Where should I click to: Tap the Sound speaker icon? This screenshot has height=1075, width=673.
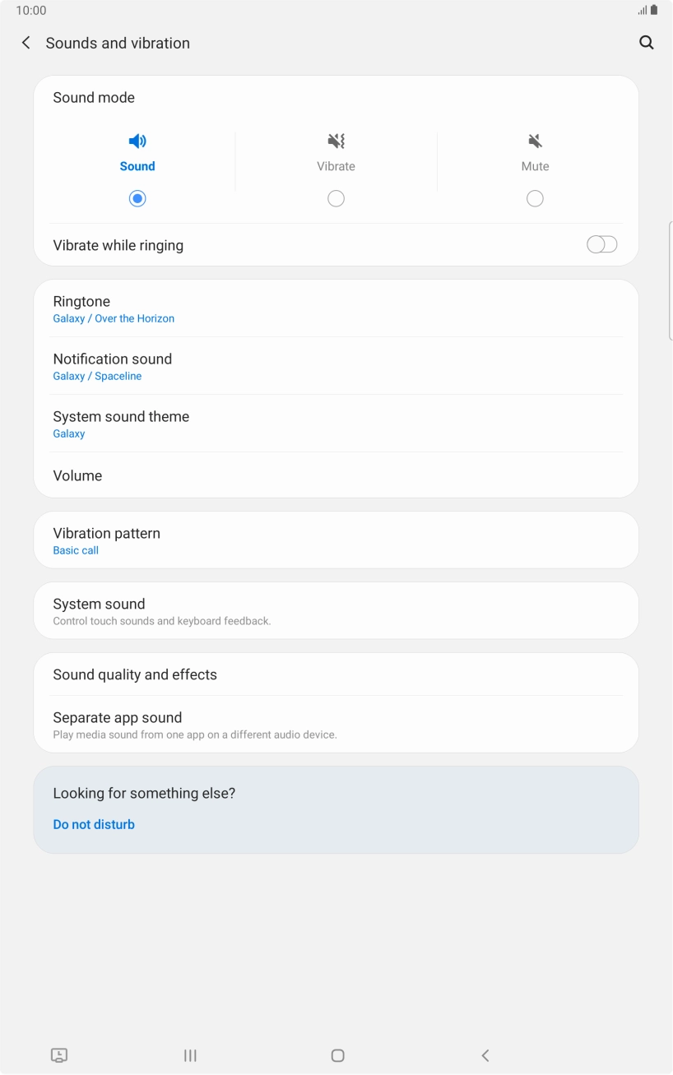[x=137, y=141]
